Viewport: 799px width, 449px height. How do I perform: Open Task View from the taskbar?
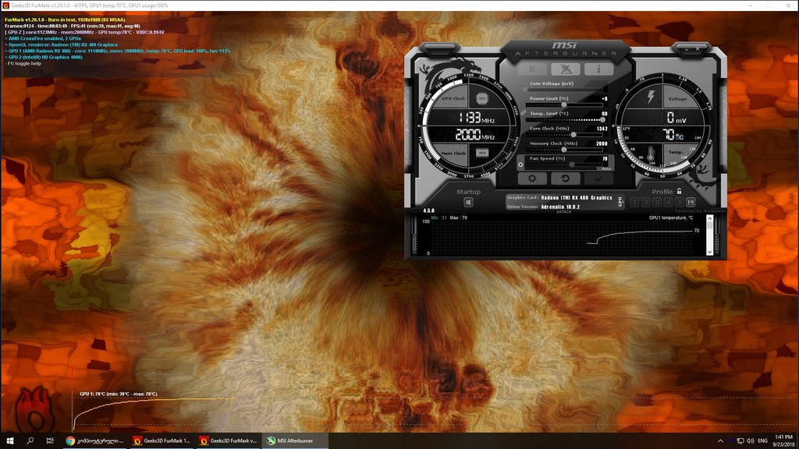pyautogui.click(x=50, y=441)
